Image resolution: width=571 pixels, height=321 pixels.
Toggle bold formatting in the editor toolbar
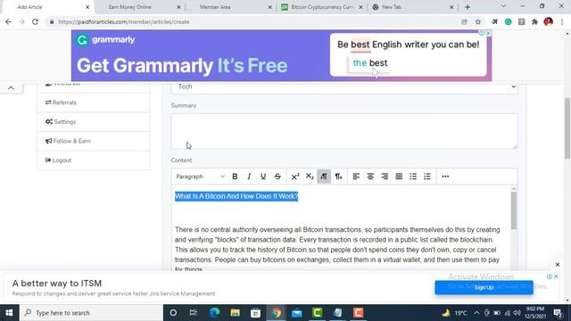pos(235,177)
